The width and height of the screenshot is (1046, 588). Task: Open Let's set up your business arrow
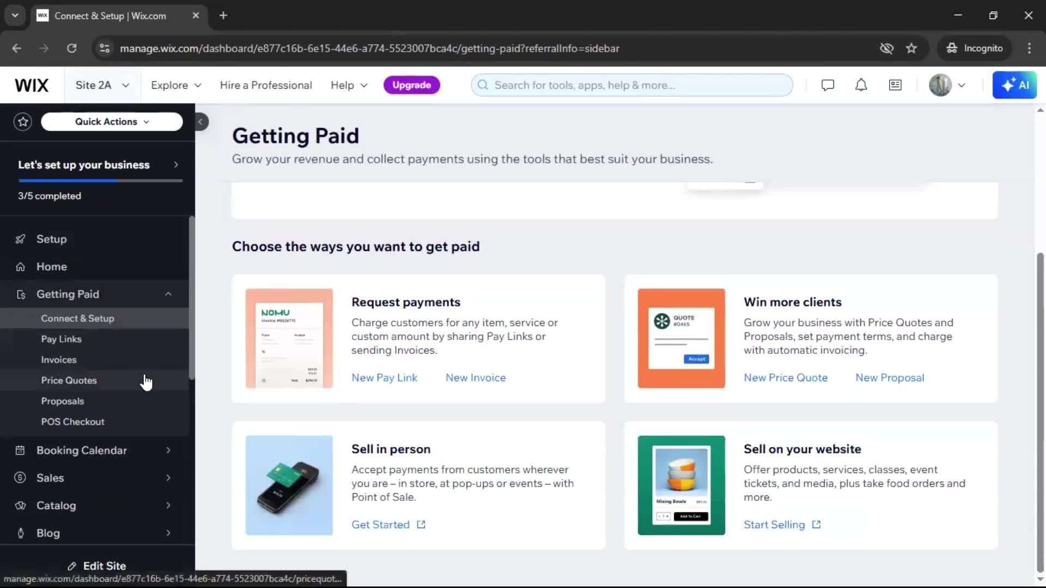[175, 164]
